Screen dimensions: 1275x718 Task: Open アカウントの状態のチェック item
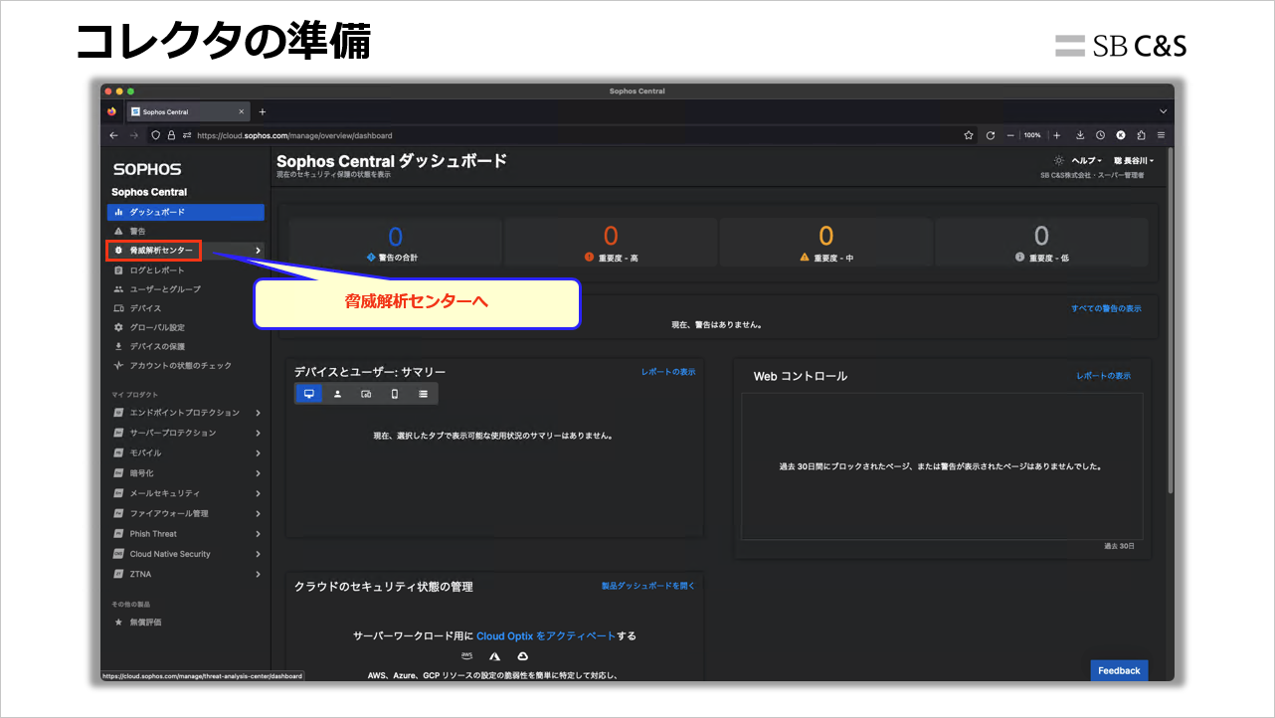pos(181,366)
